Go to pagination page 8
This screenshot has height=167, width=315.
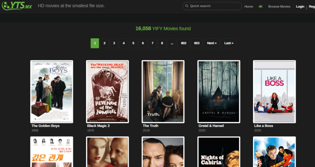point(162,43)
